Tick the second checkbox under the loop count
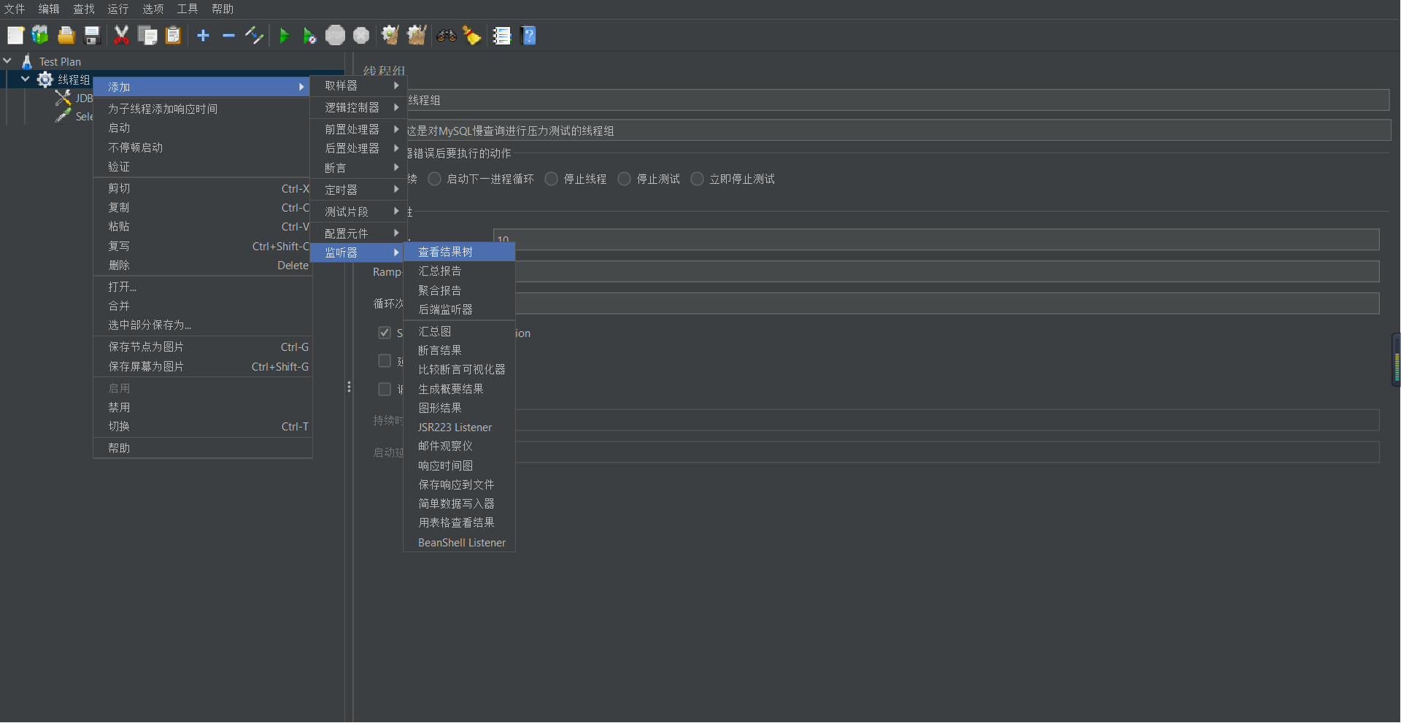This screenshot has height=723, width=1401. [x=385, y=360]
